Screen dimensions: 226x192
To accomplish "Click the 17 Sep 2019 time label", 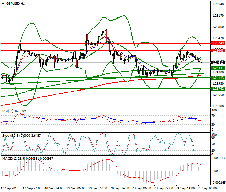I will coord(10,188).
